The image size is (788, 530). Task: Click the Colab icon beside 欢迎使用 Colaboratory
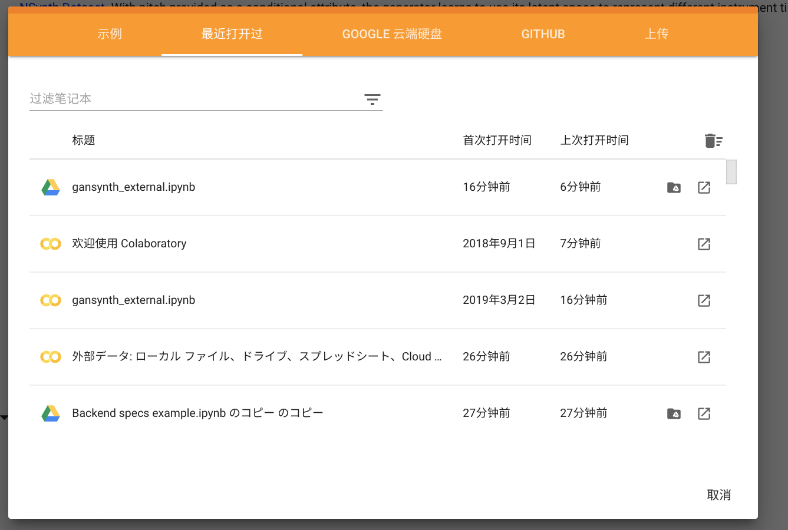(51, 244)
